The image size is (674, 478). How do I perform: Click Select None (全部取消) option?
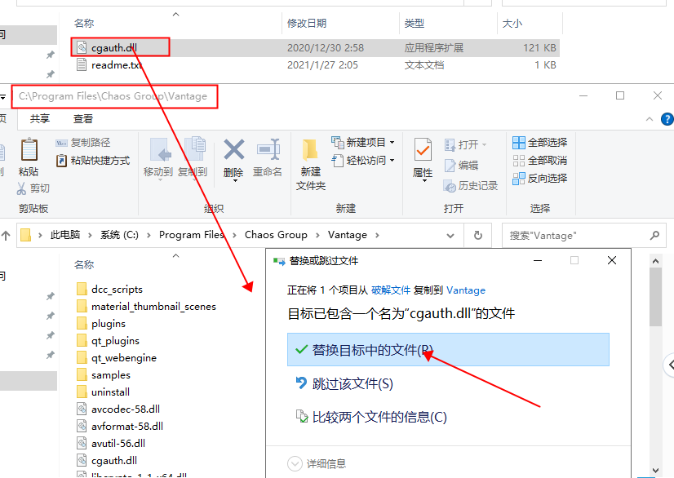(539, 161)
